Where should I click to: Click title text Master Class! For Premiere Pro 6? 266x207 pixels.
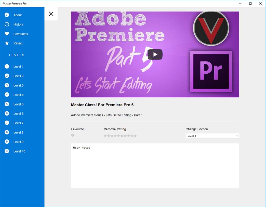102,105
